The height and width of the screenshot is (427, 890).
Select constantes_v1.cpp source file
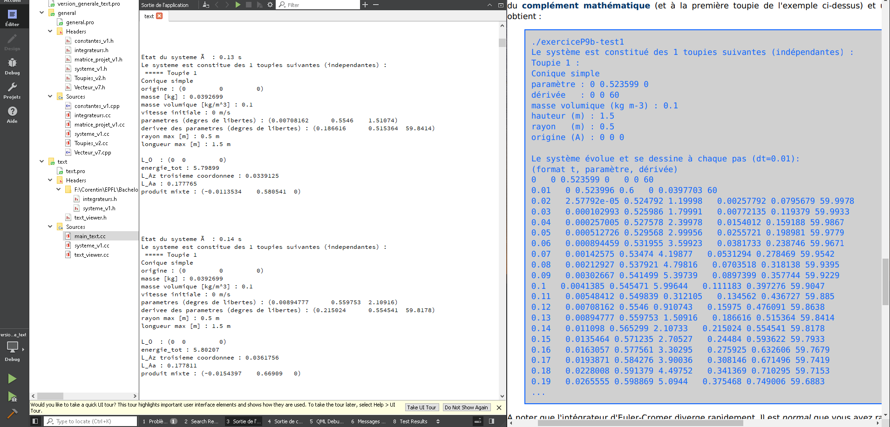pos(97,106)
